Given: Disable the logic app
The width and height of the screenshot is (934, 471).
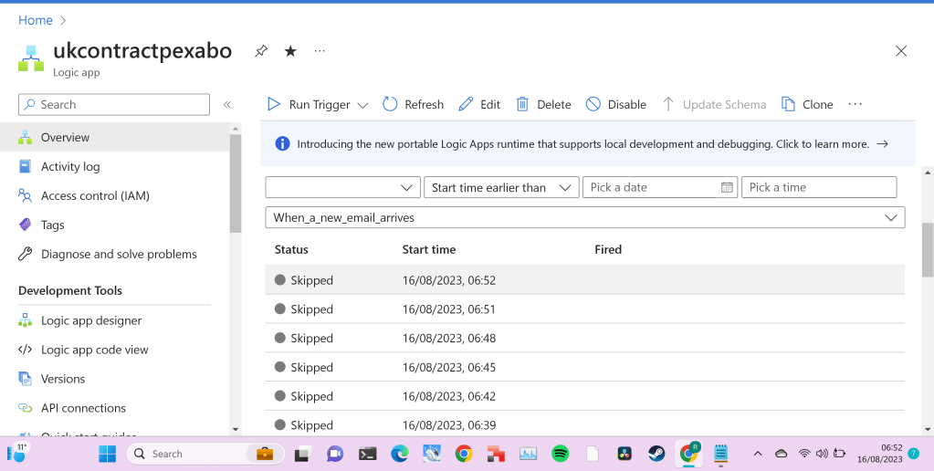Looking at the screenshot, I should coord(616,104).
